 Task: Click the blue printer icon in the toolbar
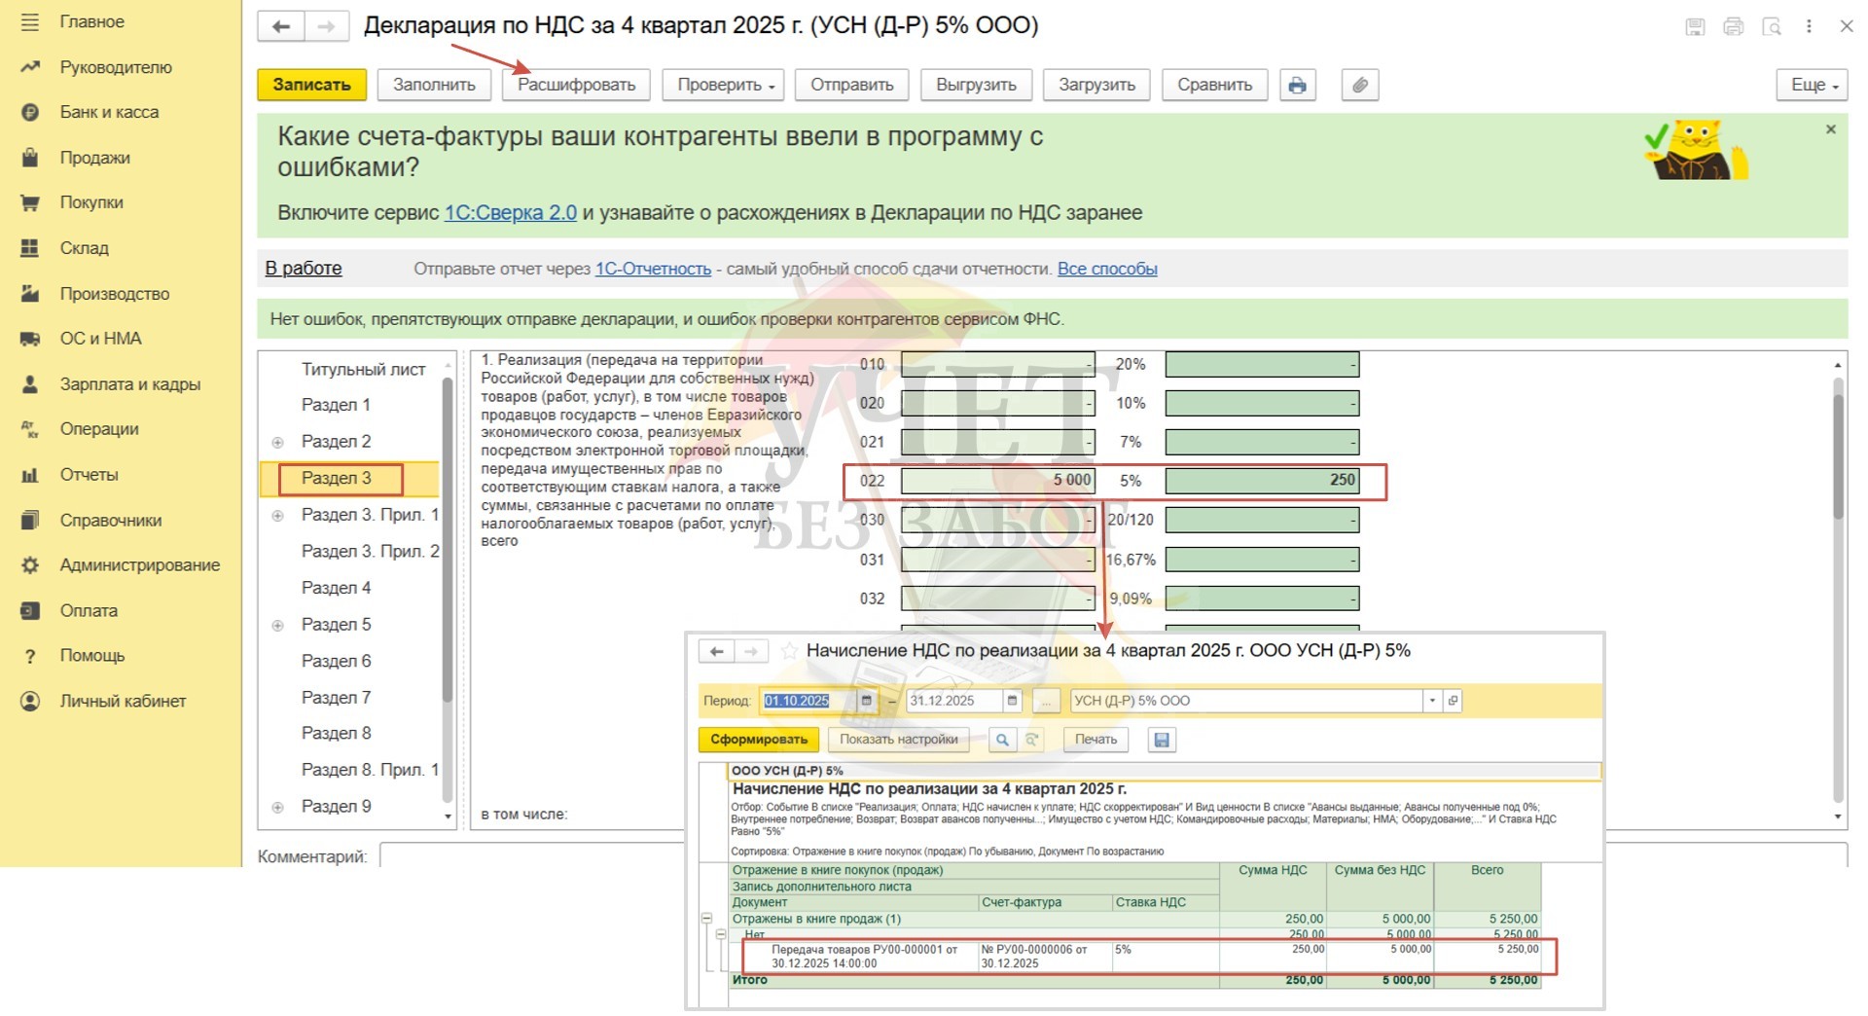pyautogui.click(x=1297, y=86)
